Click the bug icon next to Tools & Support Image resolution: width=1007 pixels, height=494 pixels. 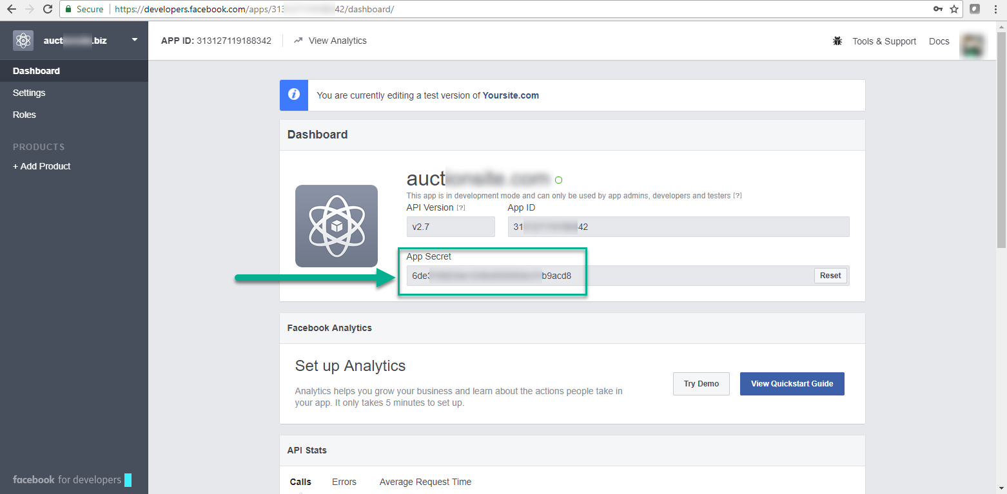[x=837, y=41]
